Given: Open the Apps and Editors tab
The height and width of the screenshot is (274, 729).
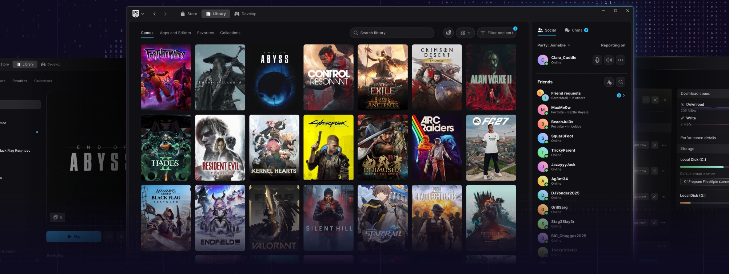Looking at the screenshot, I should (x=175, y=33).
